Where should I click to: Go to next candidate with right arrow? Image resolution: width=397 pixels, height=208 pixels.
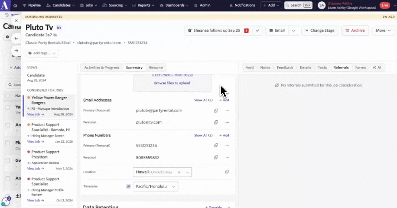16,51
